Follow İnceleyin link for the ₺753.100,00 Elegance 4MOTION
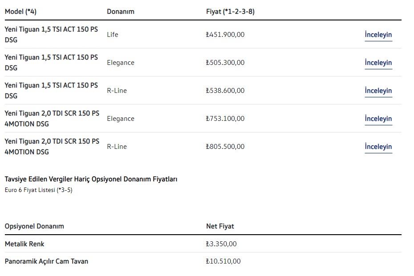The width and height of the screenshot is (414, 276). 378,119
